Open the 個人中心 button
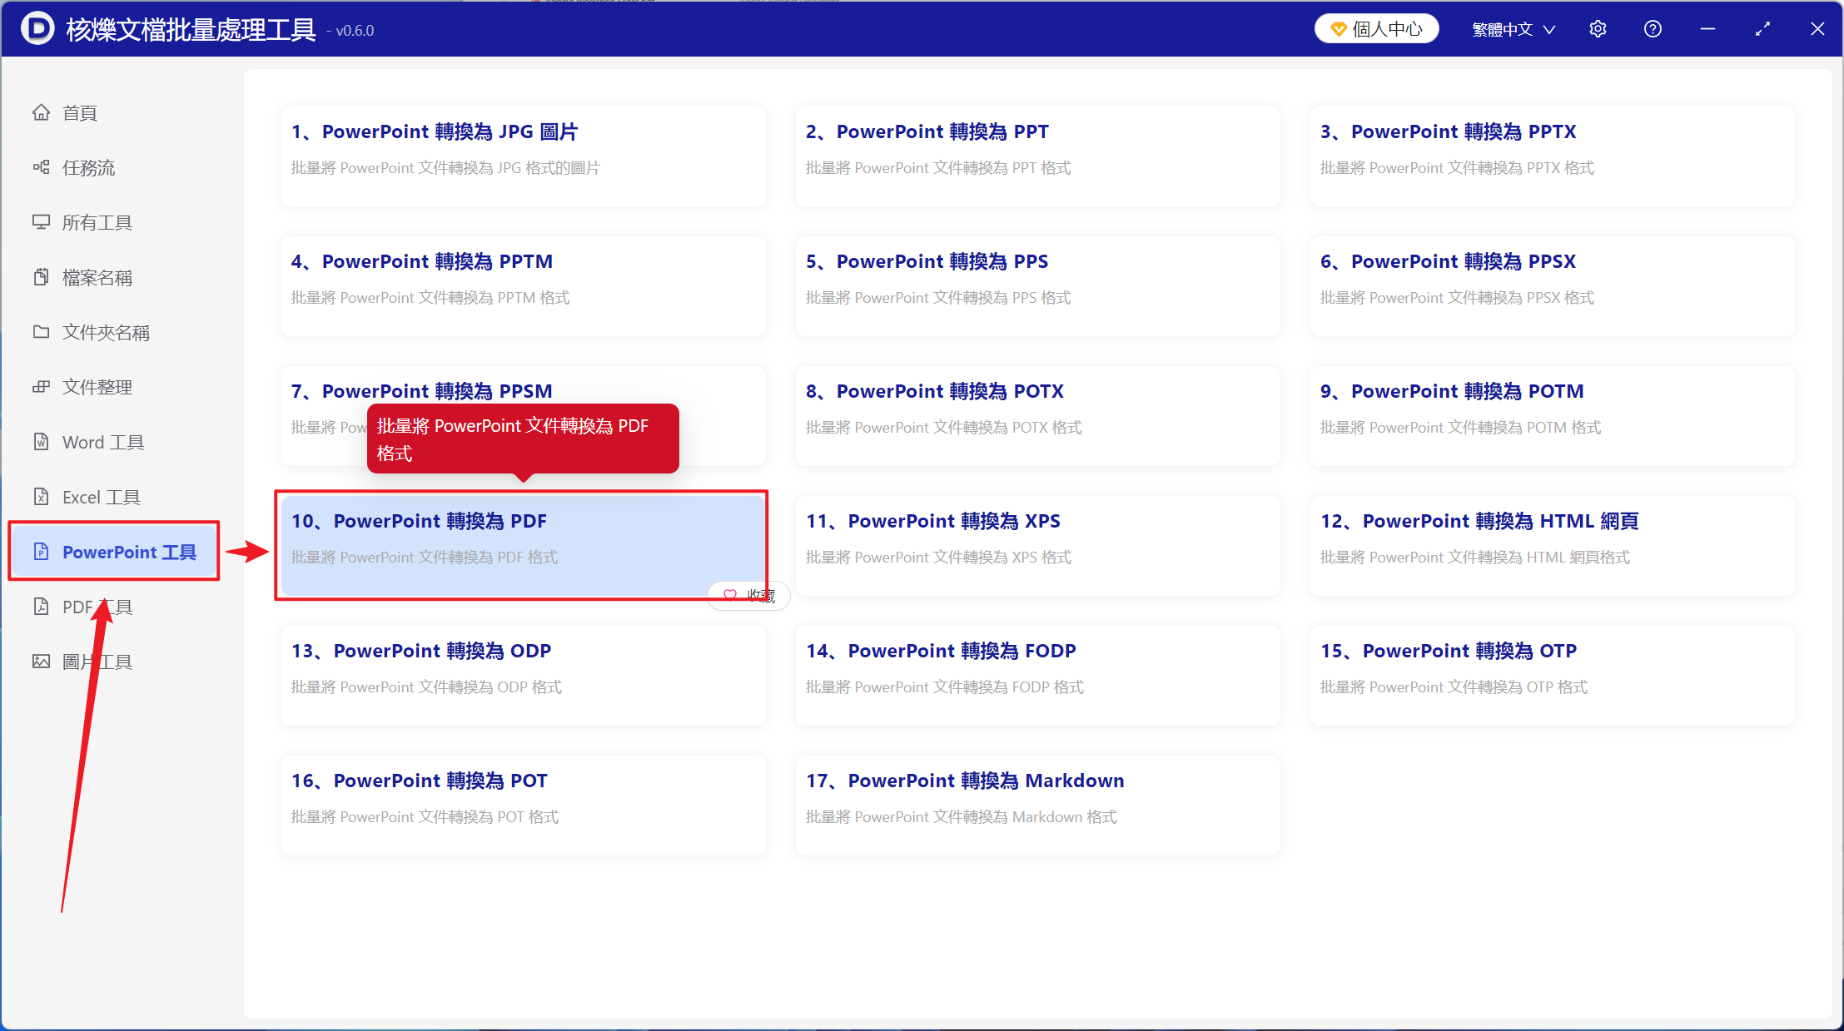The height and width of the screenshot is (1031, 1844). coord(1377,29)
